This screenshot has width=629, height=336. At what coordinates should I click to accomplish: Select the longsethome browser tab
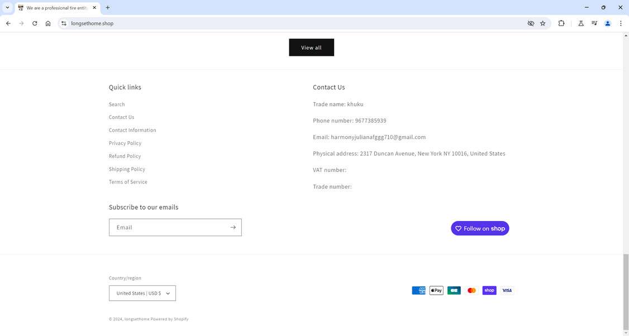[x=56, y=8]
